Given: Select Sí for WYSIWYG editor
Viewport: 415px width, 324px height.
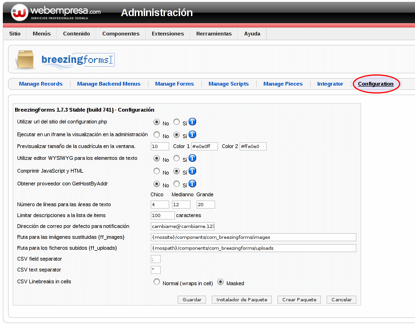Looking at the screenshot, I should pyautogui.click(x=176, y=158).
